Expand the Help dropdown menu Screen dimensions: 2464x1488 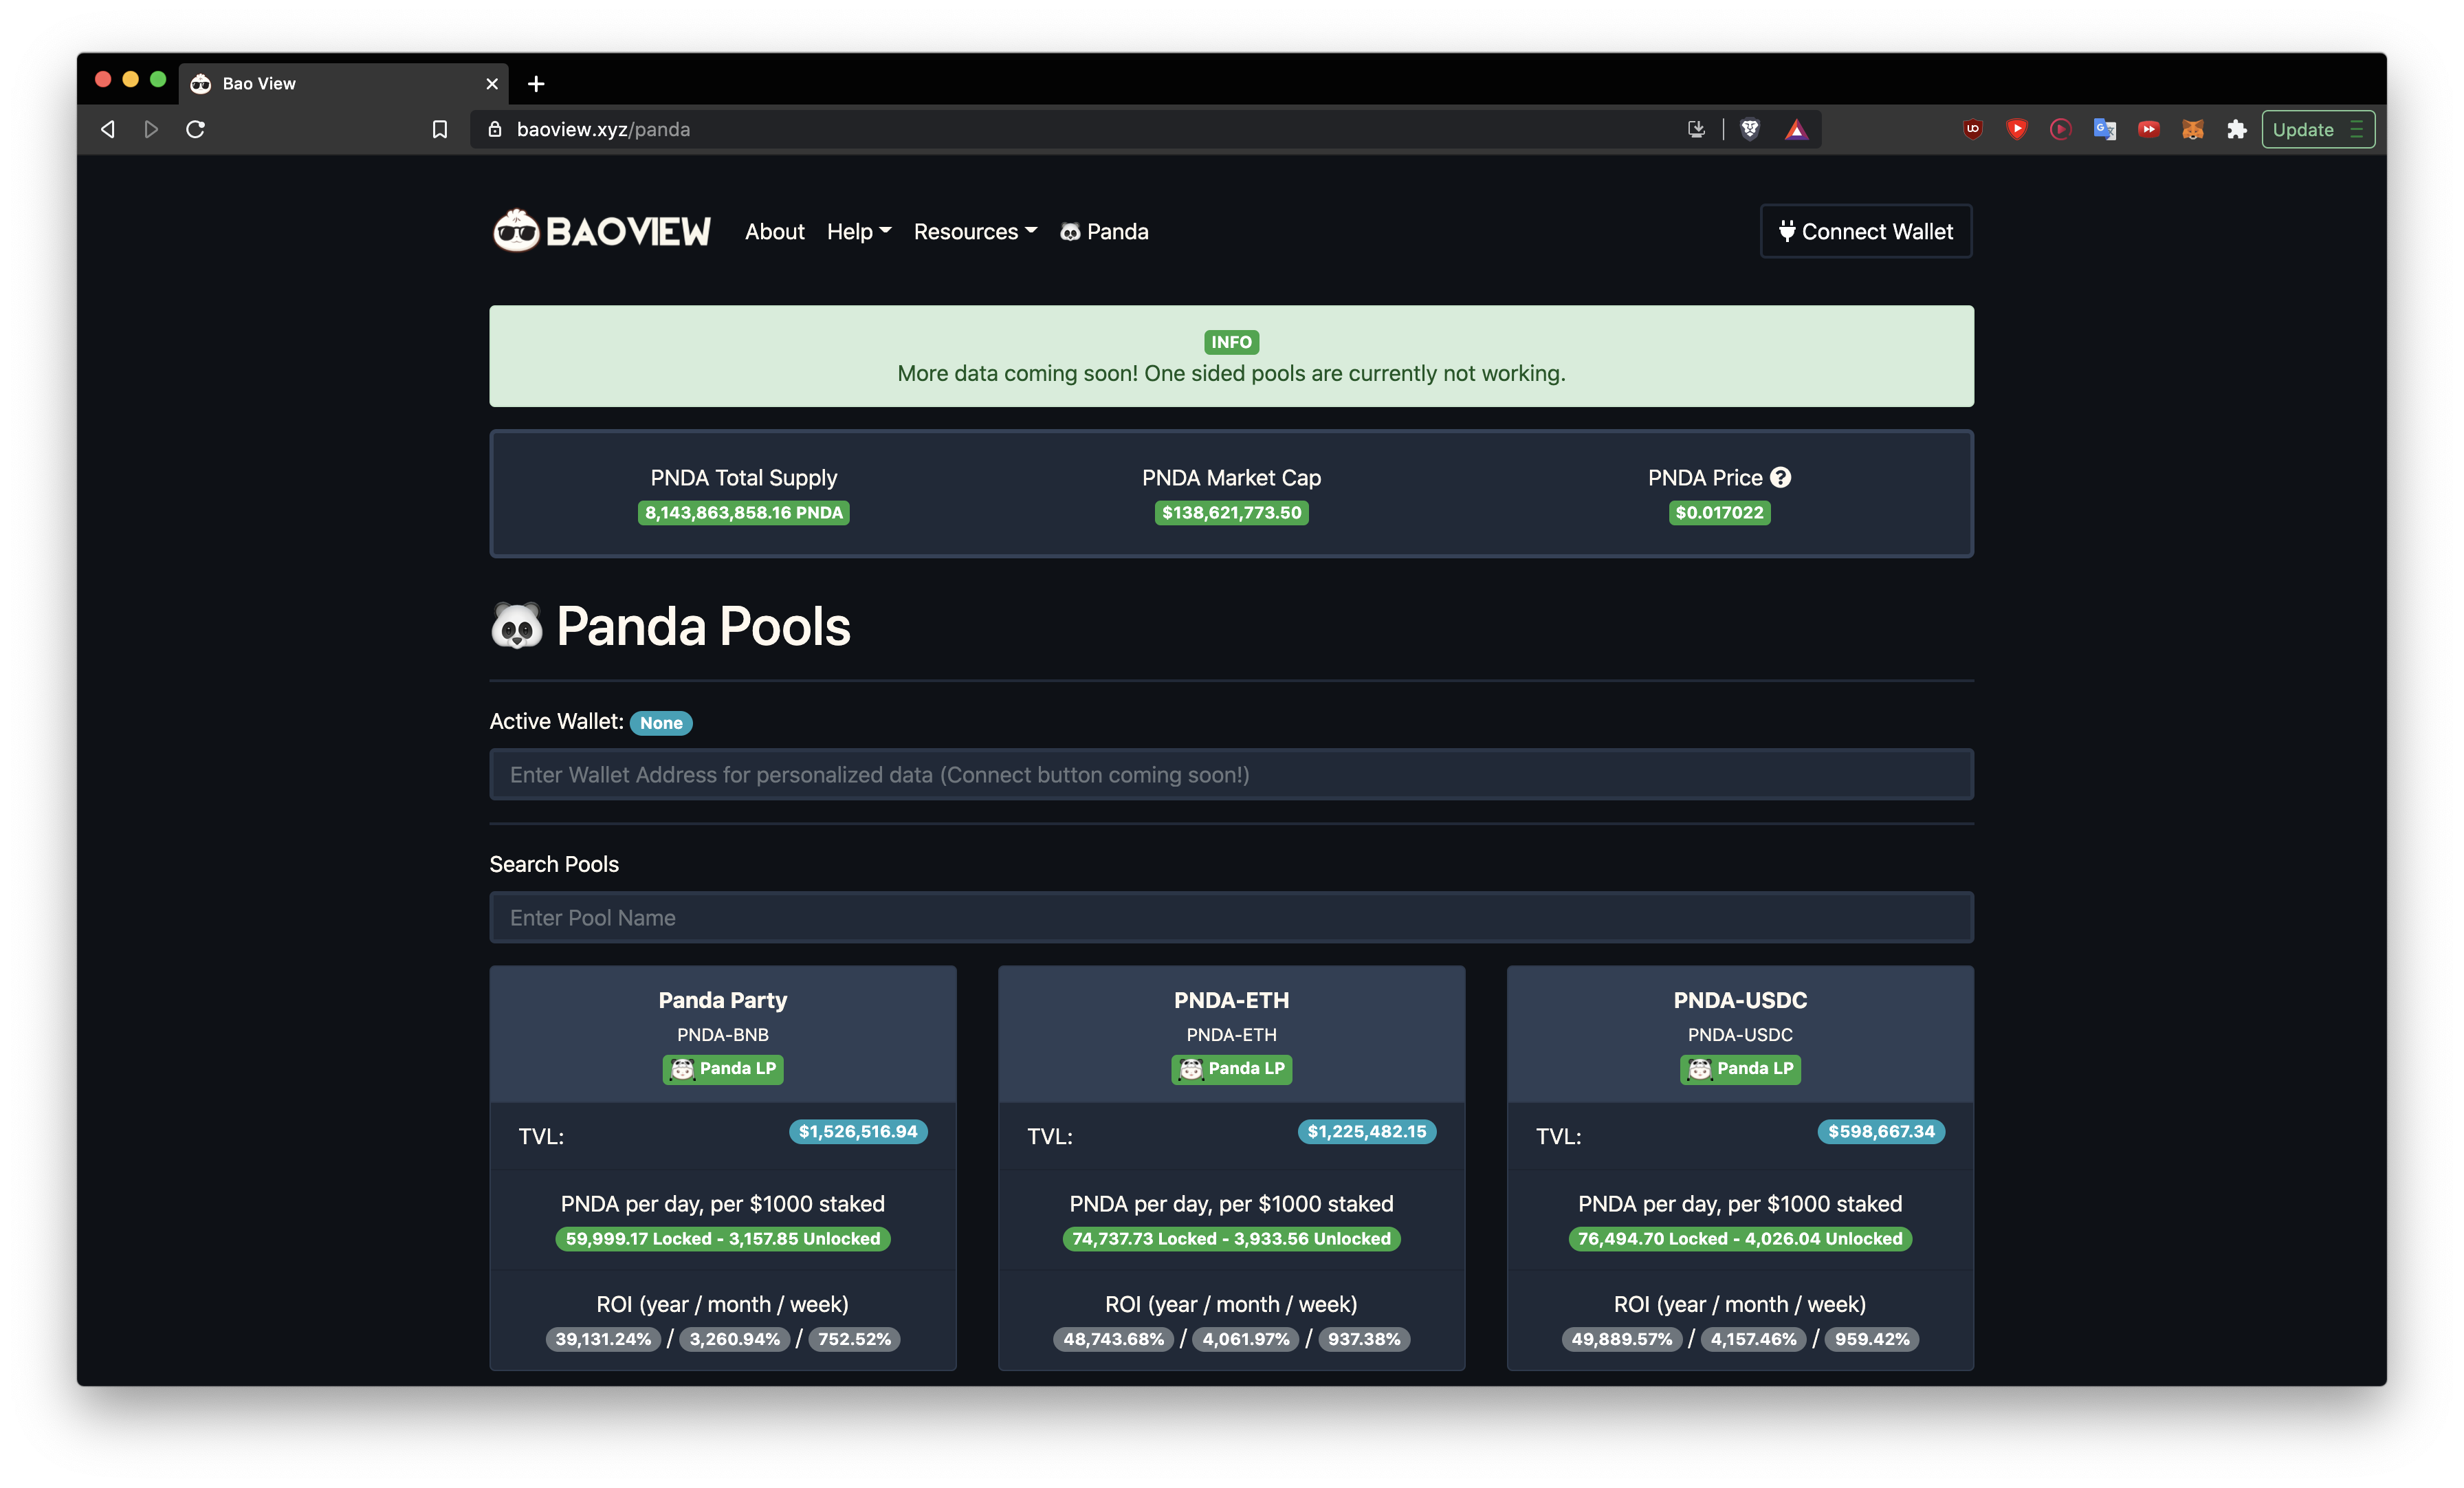pyautogui.click(x=858, y=232)
